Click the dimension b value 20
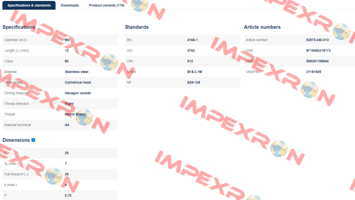Screen dimensions: 355x200 pyautogui.click(x=66, y=153)
